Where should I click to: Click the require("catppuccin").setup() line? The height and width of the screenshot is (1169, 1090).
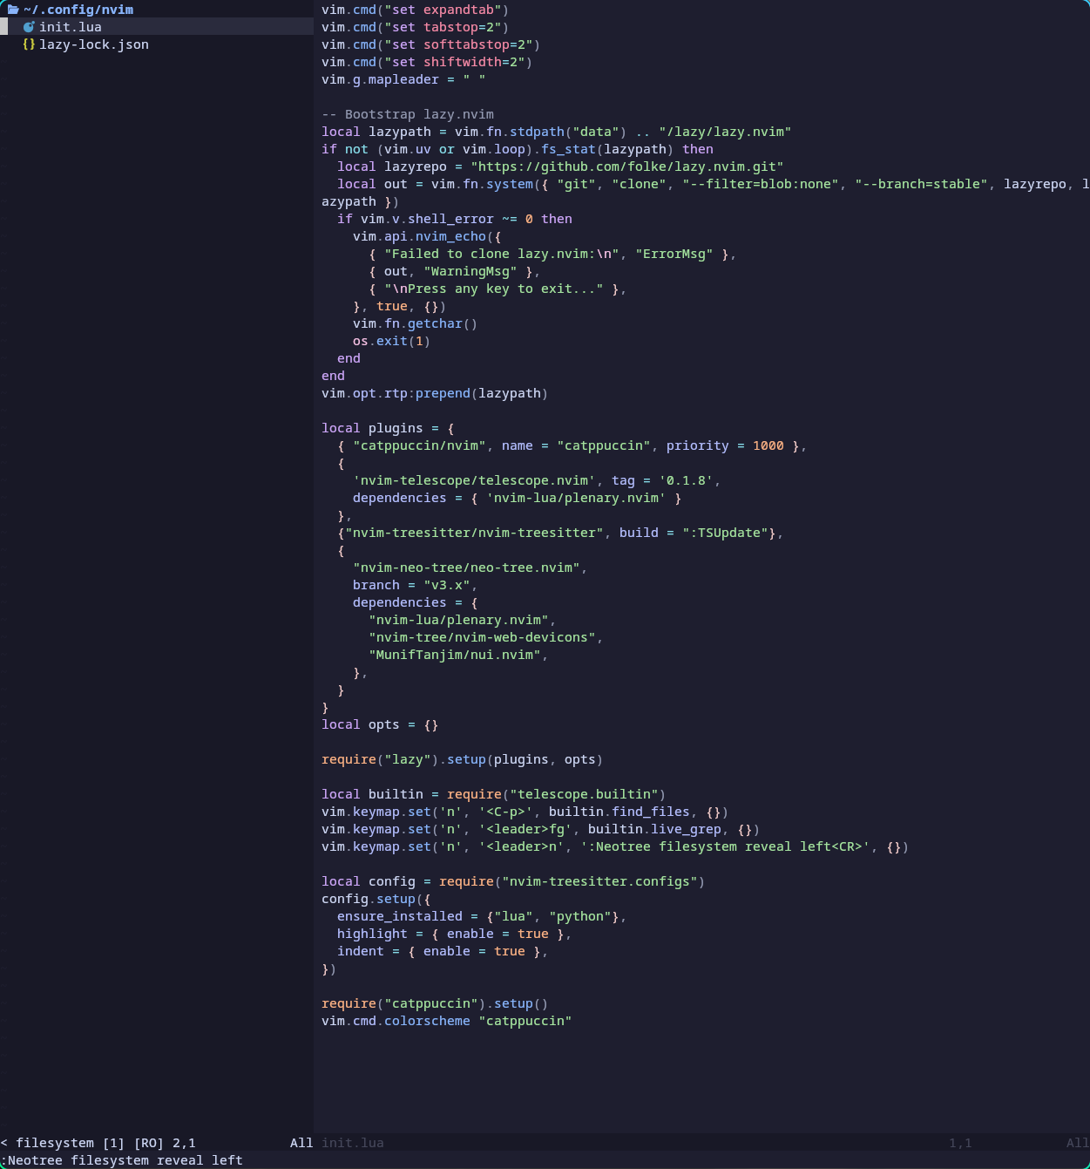pos(435,1003)
